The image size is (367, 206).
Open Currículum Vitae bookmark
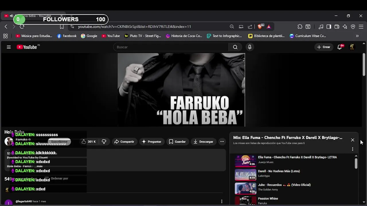pos(308,36)
